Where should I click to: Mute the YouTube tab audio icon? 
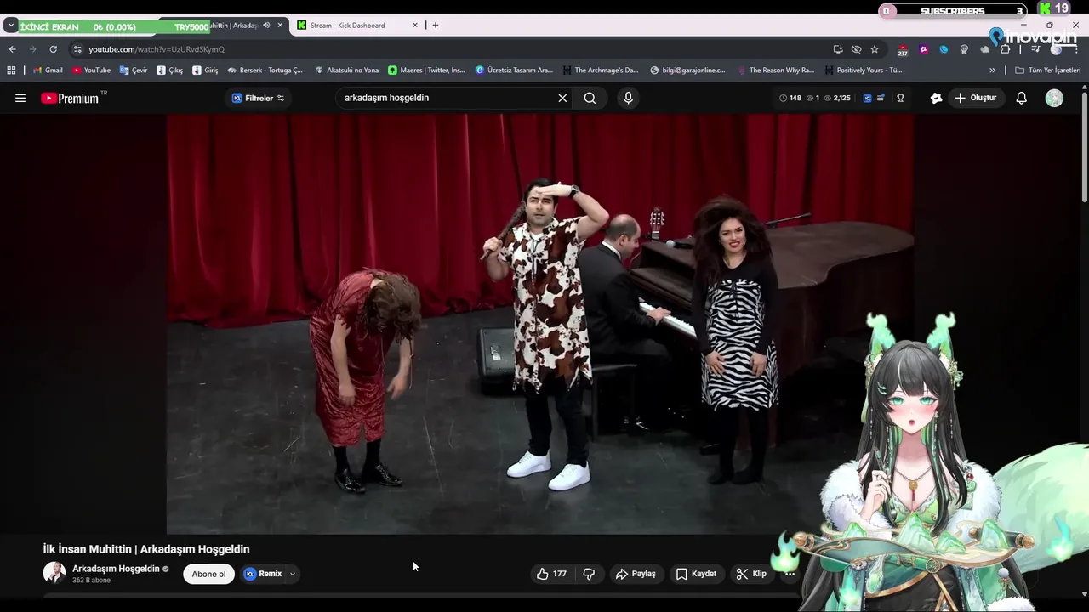click(266, 25)
